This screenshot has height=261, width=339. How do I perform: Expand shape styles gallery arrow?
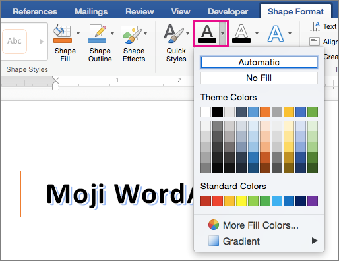click(x=42, y=42)
